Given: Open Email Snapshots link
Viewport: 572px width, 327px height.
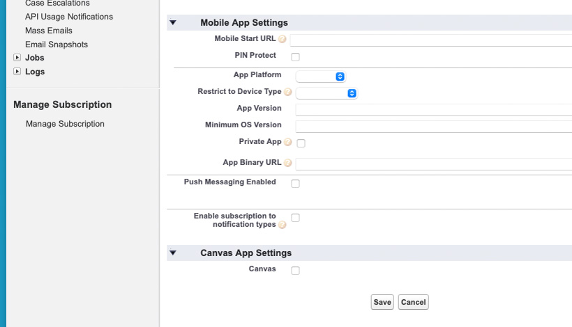Looking at the screenshot, I should (57, 45).
